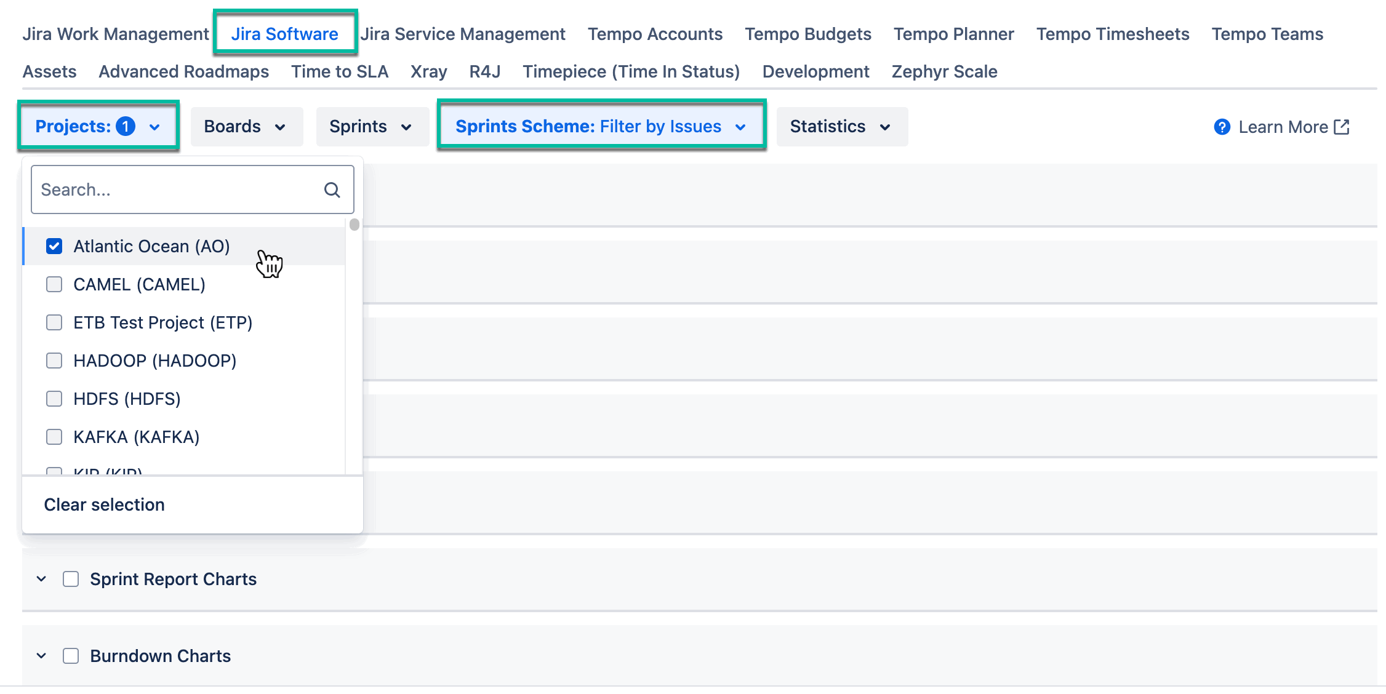Select the ETB Test Project (ETP) checkbox
This screenshot has width=1386, height=694.
[x=54, y=322]
